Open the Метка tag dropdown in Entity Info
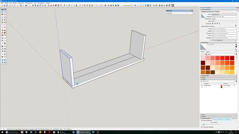This screenshot has height=134, width=239. 224,14
